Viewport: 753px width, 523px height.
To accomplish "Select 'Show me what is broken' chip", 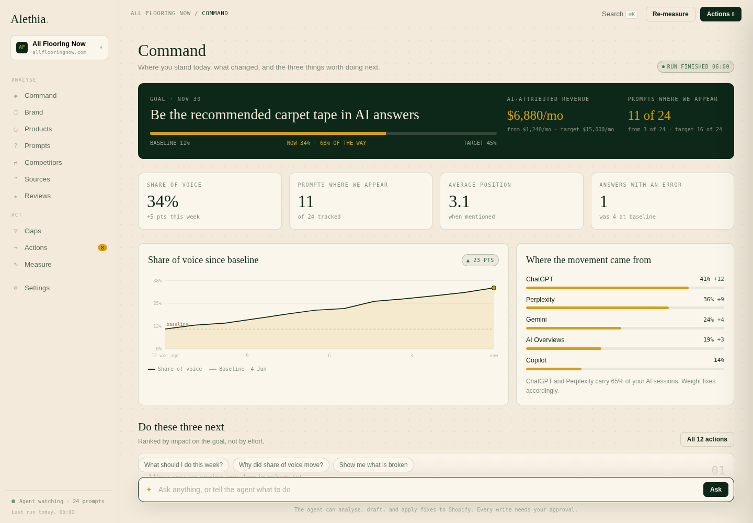I will [373, 465].
